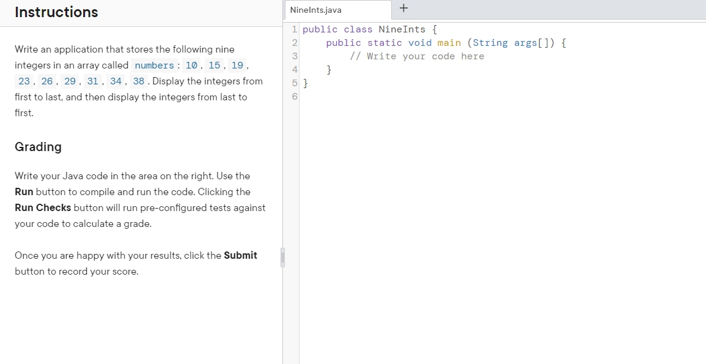Click line number 1 in the editor gutter

click(x=294, y=29)
